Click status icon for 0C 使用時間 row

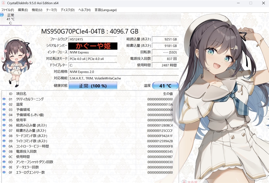click(4, 156)
